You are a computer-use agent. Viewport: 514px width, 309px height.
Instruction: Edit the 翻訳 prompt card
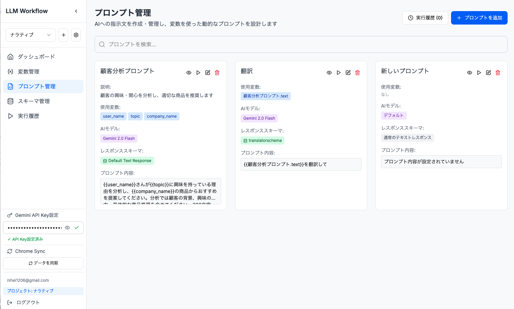(348, 73)
